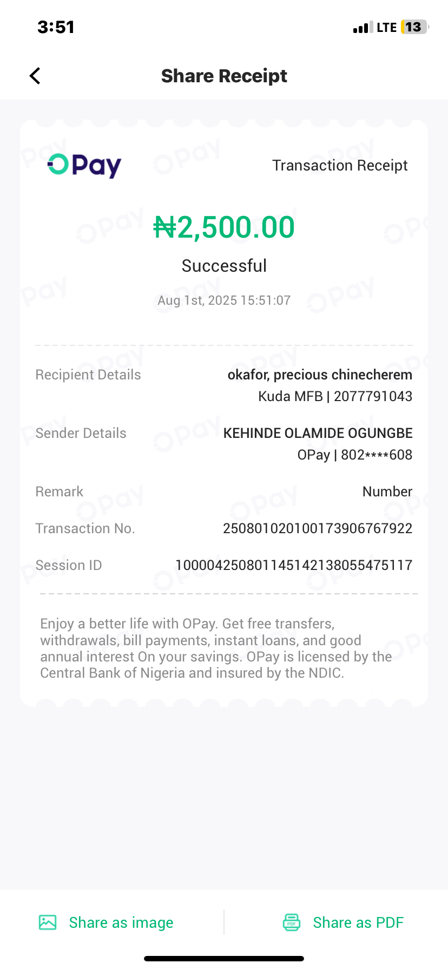Select recipient name okafor, precious chinecherem
Viewport: 448px width, 970px height.
click(320, 375)
